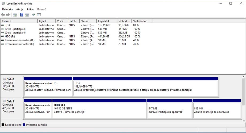The width and height of the screenshot is (246, 133).
Task: Open the Prikaz menu
Action: (30, 9)
